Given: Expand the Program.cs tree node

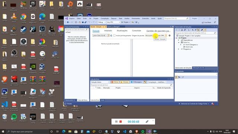Looking at the screenshot, I should pos(178,49).
